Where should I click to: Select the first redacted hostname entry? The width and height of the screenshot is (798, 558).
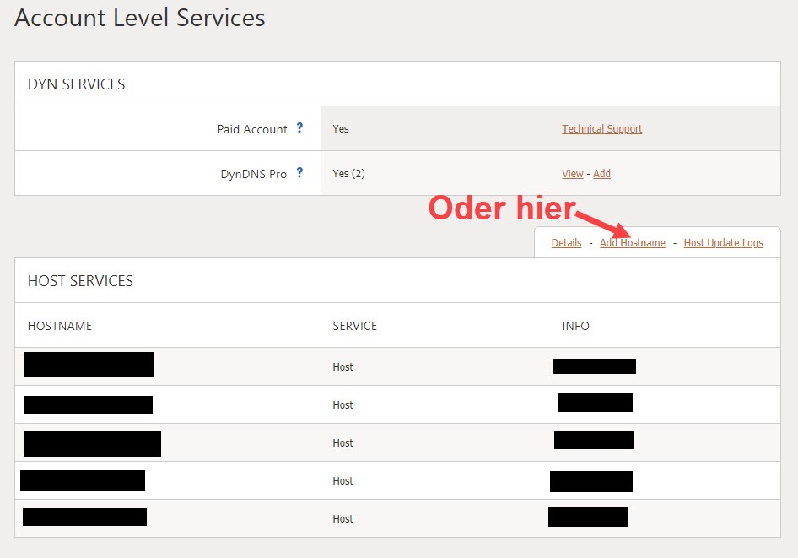tap(89, 365)
